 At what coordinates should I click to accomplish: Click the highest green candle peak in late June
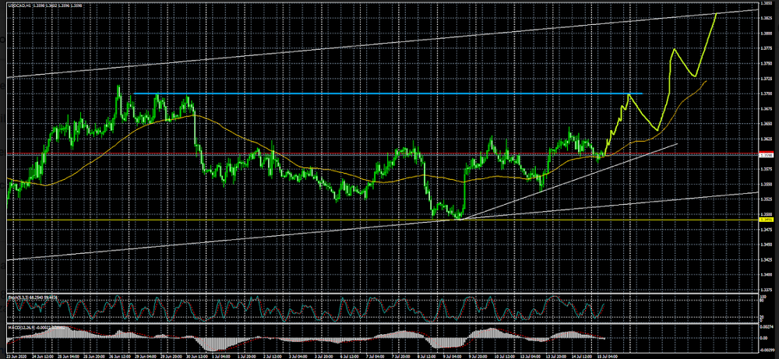[118, 86]
